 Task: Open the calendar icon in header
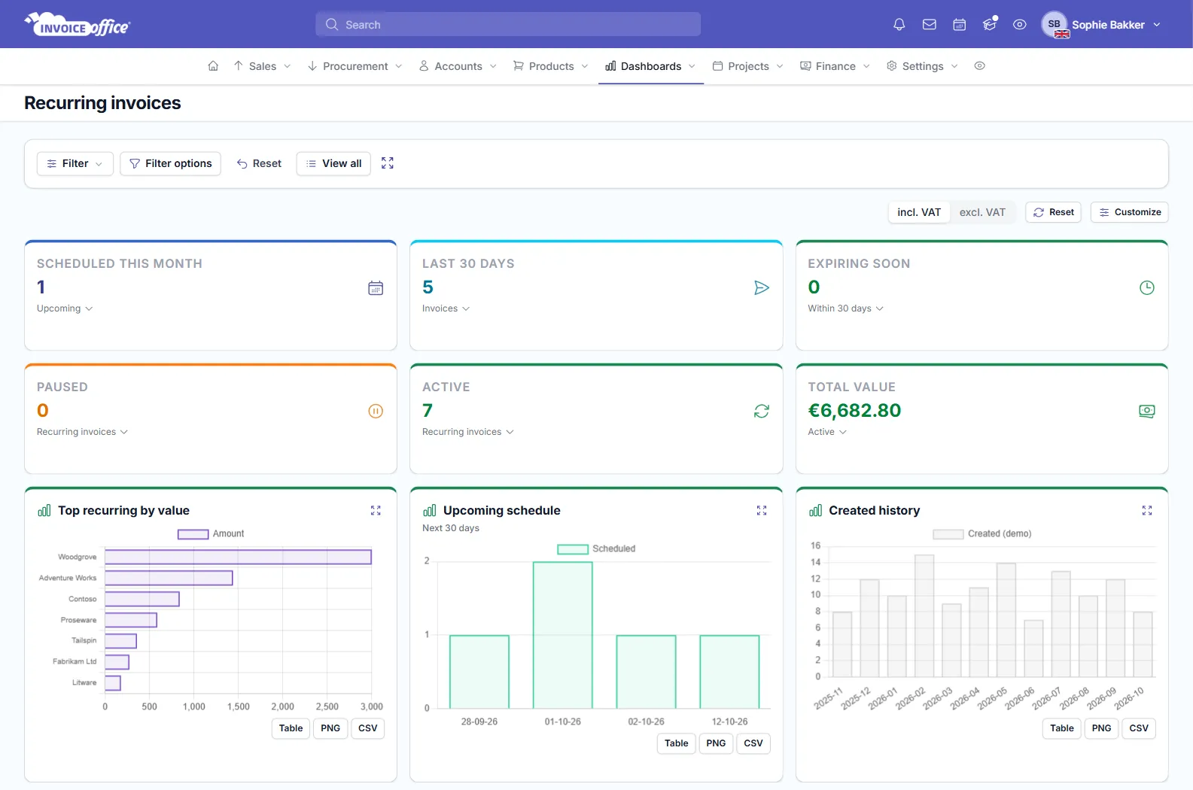(x=960, y=25)
